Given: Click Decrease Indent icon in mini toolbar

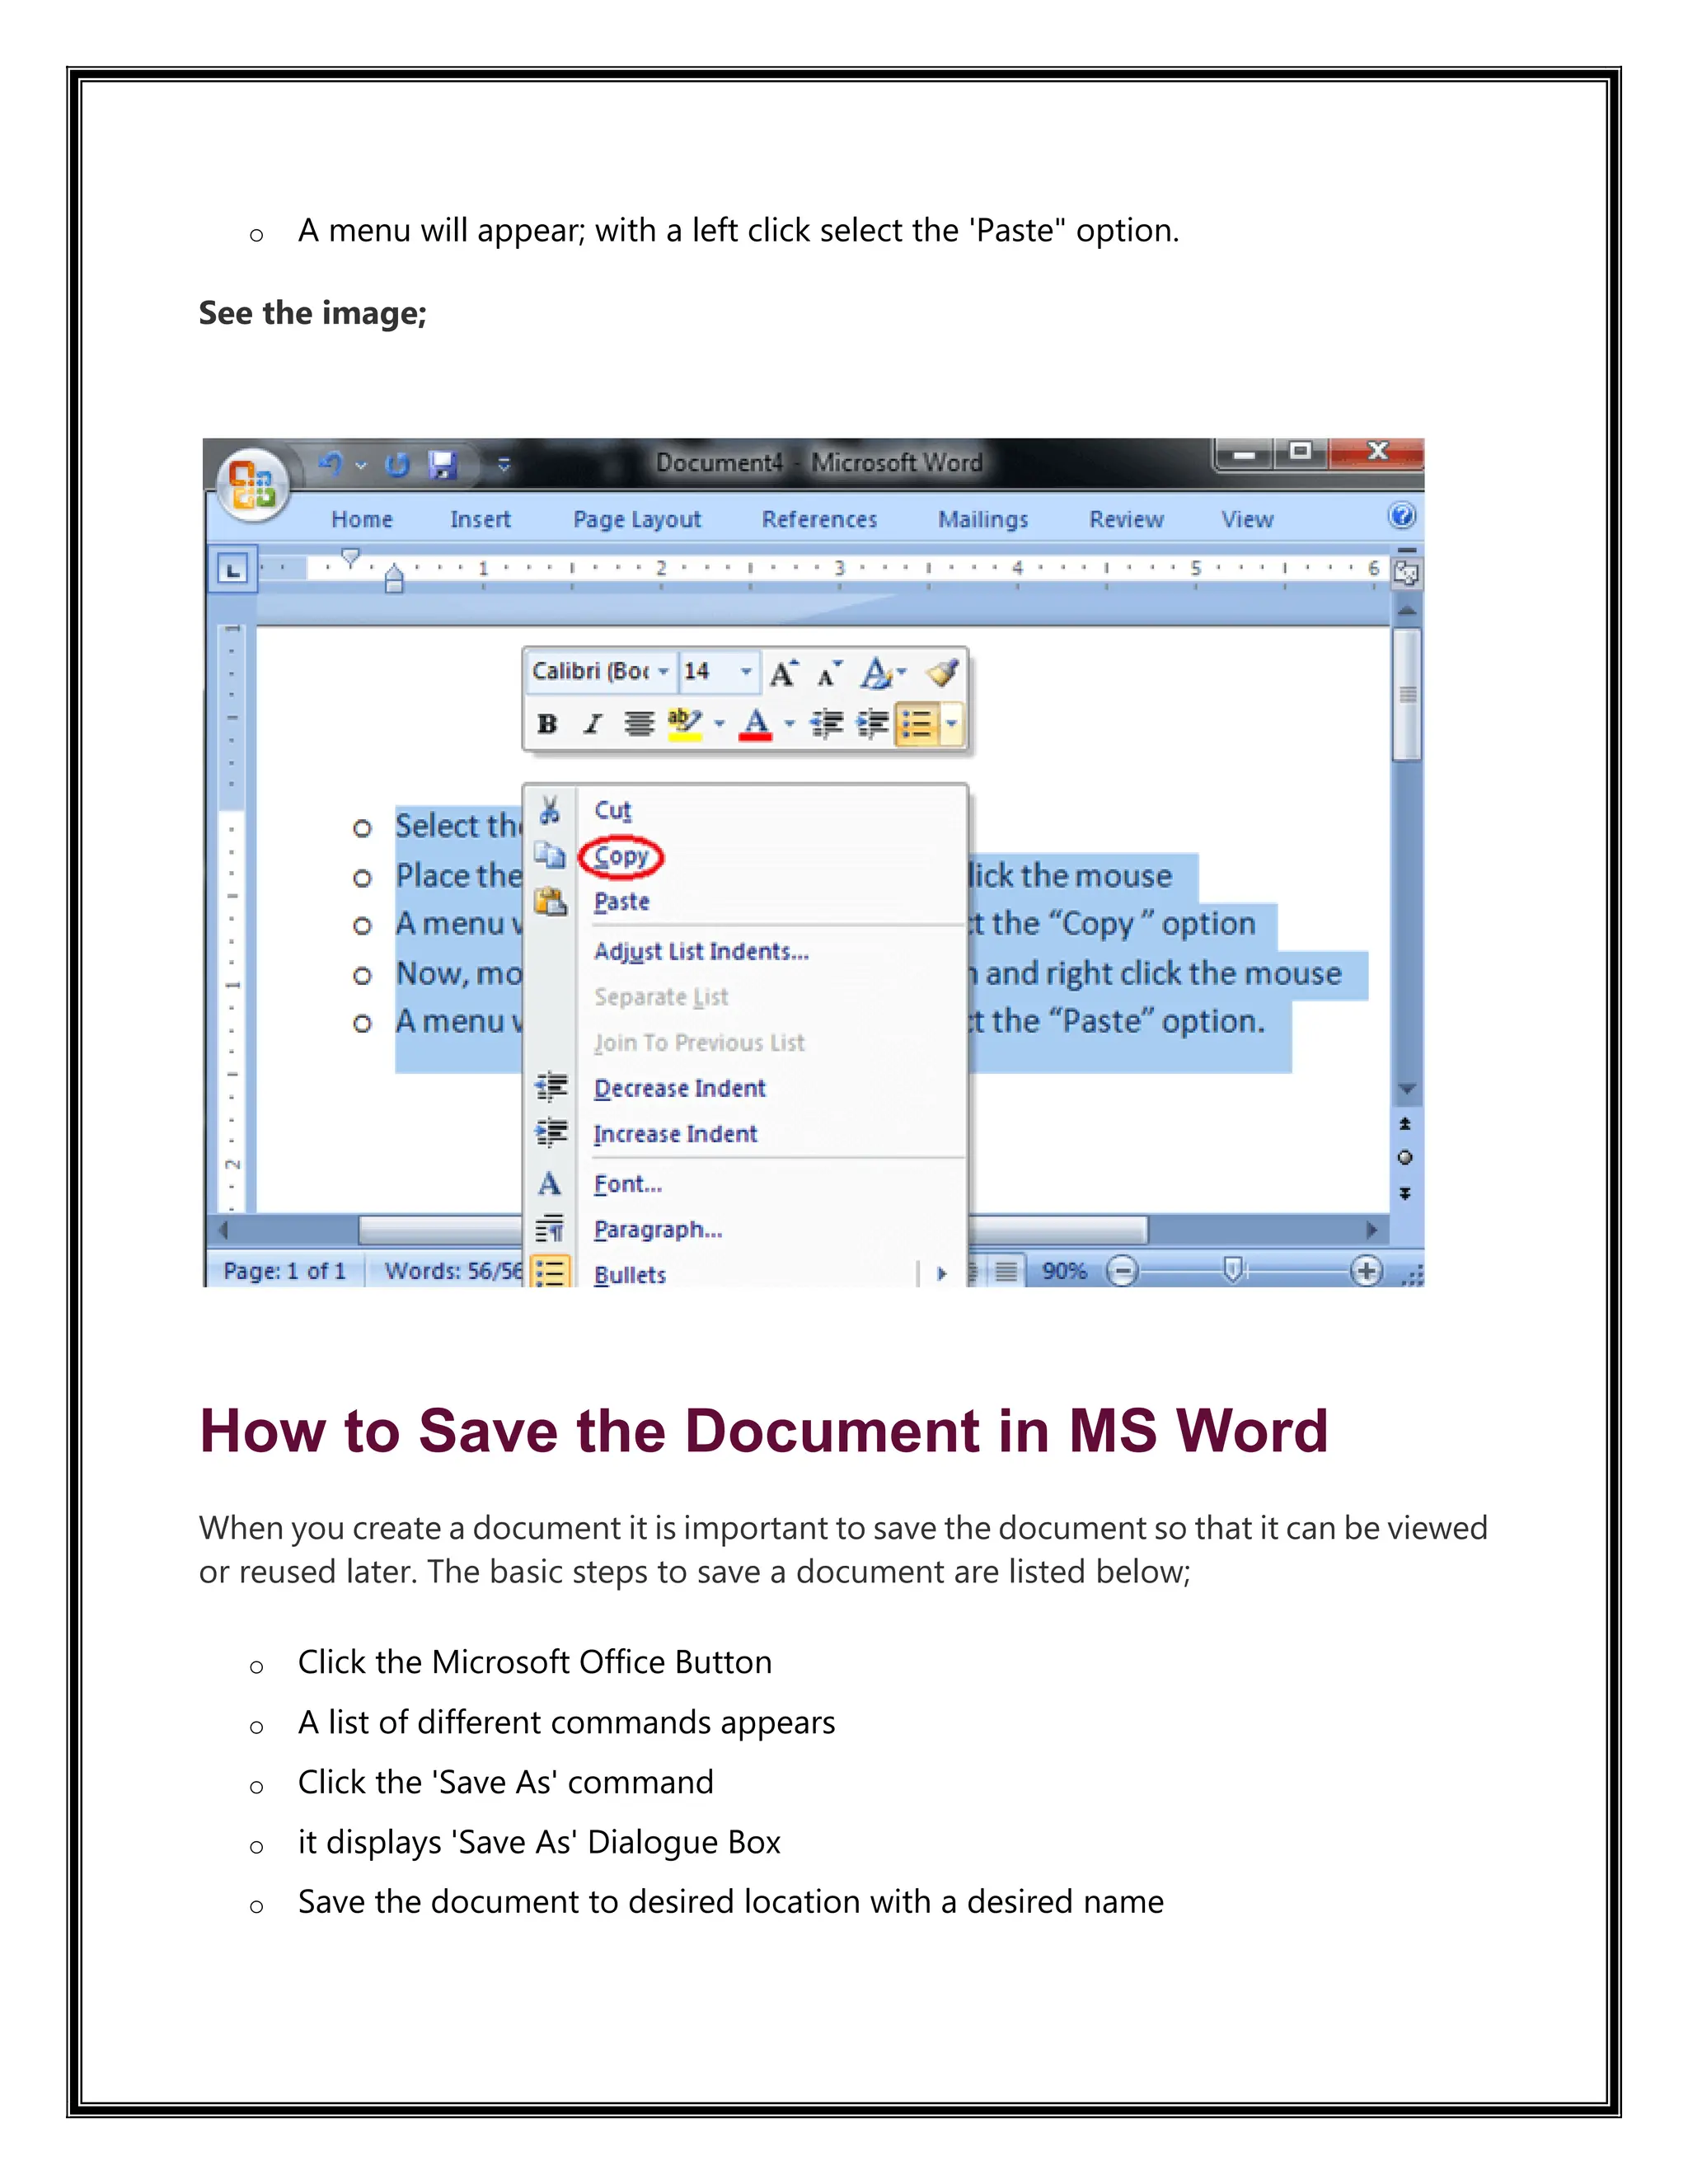Looking at the screenshot, I should click(827, 723).
